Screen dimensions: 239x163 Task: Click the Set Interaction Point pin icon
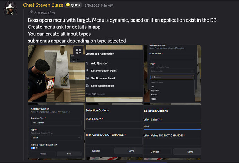[87, 71]
